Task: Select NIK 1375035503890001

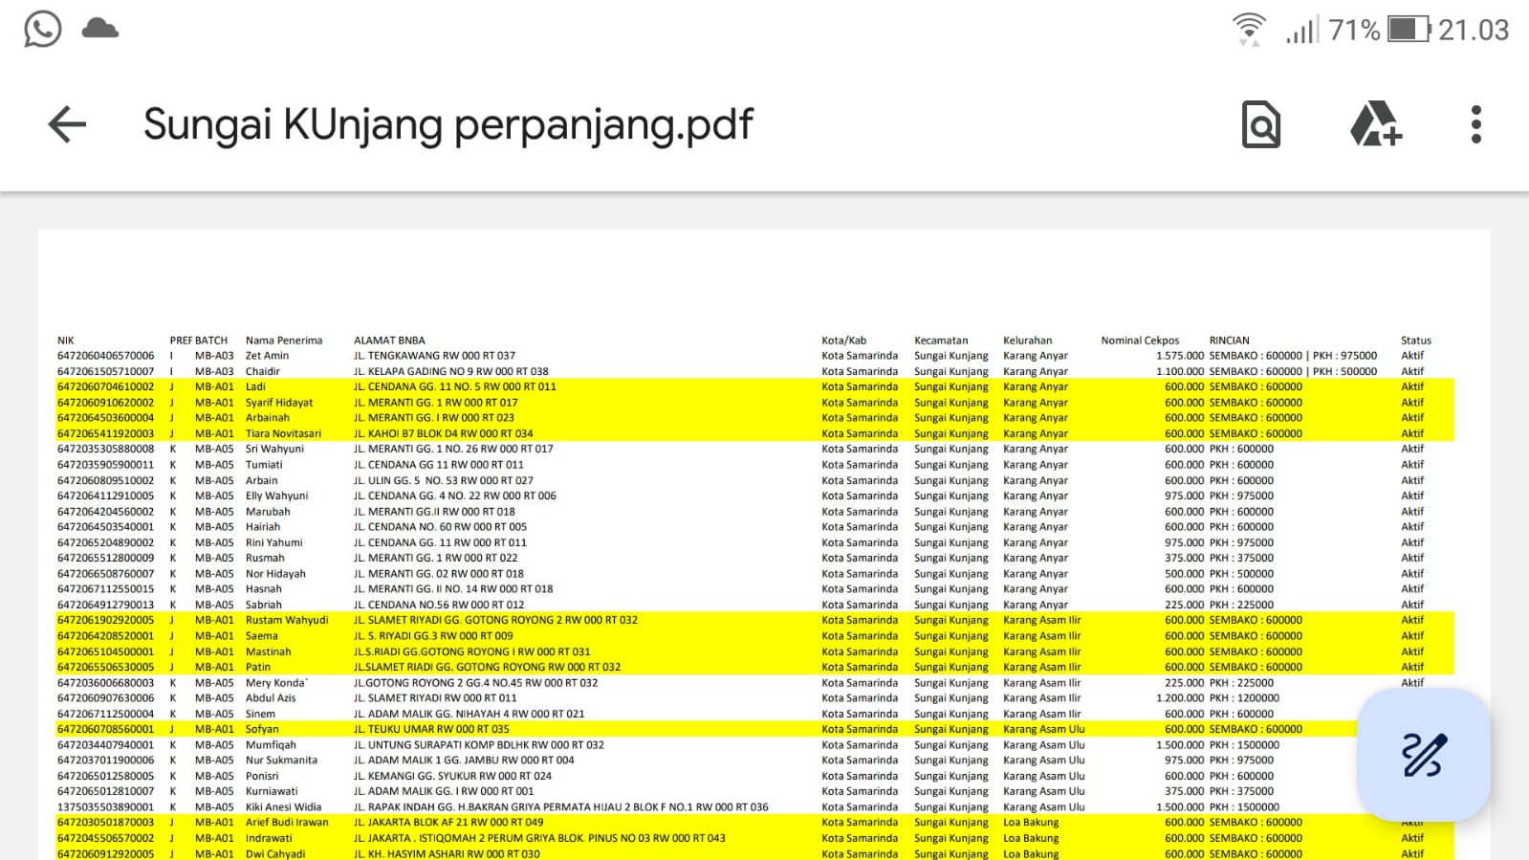Action: pyautogui.click(x=105, y=807)
